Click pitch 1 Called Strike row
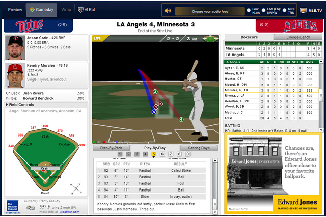The width and height of the screenshot is (326, 217). 151,171
